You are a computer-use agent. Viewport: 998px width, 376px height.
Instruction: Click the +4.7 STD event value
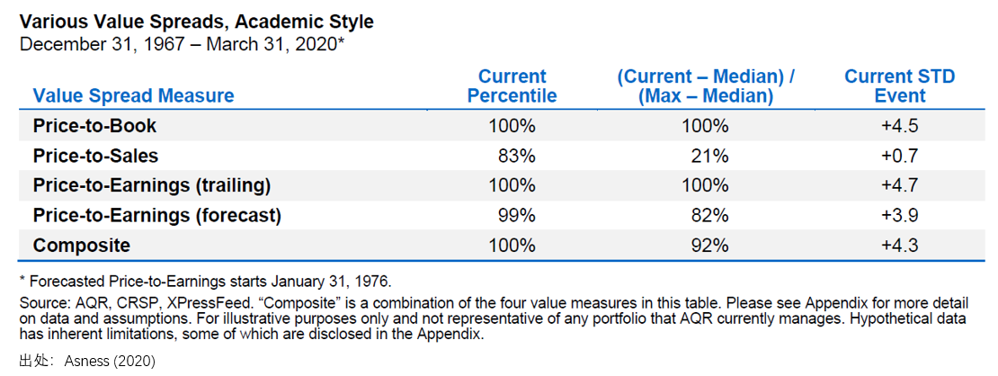(x=899, y=186)
